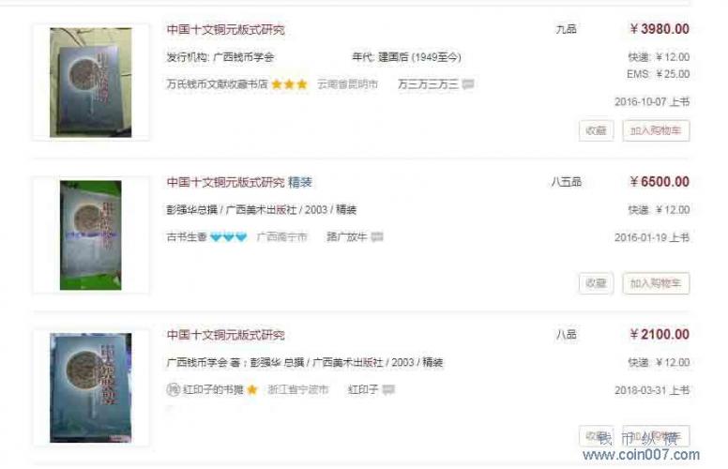The image size is (728, 469).
Task: Click 收藏 button for the ¥3980.00 listing
Action: 596,130
